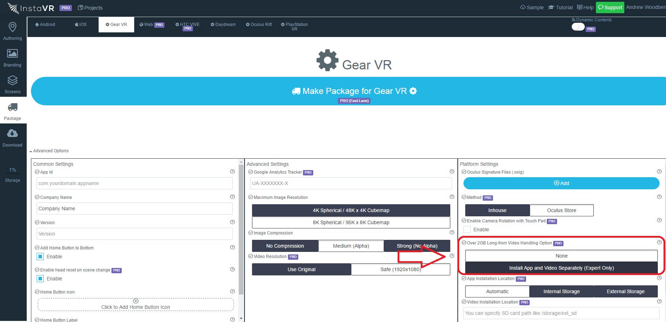Screen dimensions: 666x322
Task: Switch to the Android platform tab
Action: [45, 25]
